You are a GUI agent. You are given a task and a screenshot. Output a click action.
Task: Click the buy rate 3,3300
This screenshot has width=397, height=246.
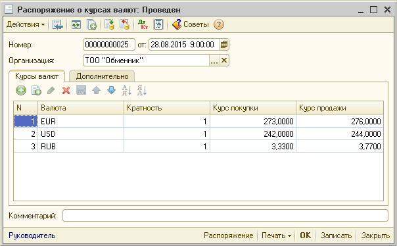253,146
